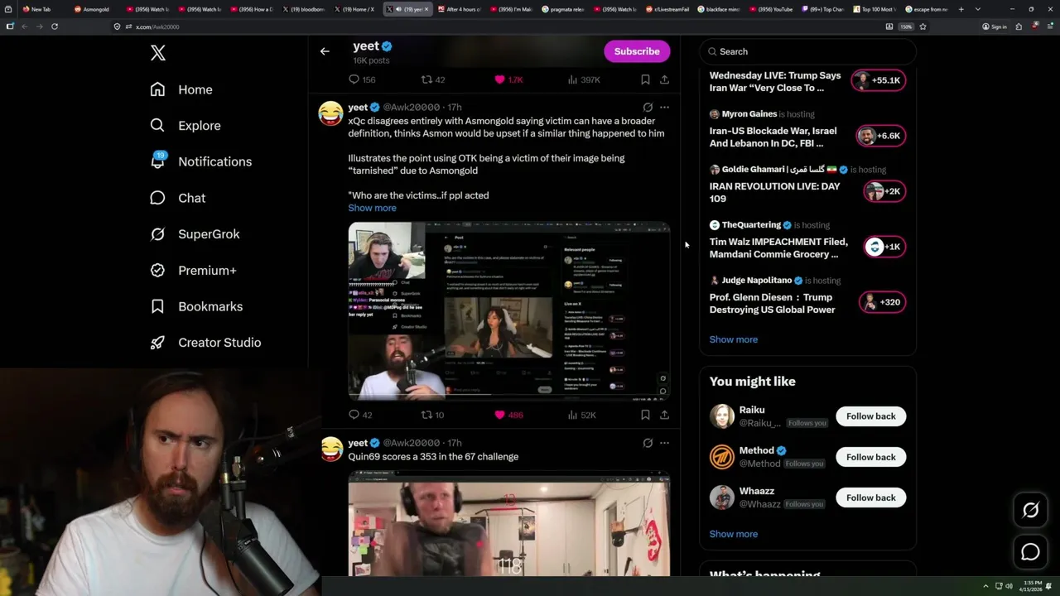Follow back Raiku
Viewport: 1060px width, 596px height.
point(871,416)
